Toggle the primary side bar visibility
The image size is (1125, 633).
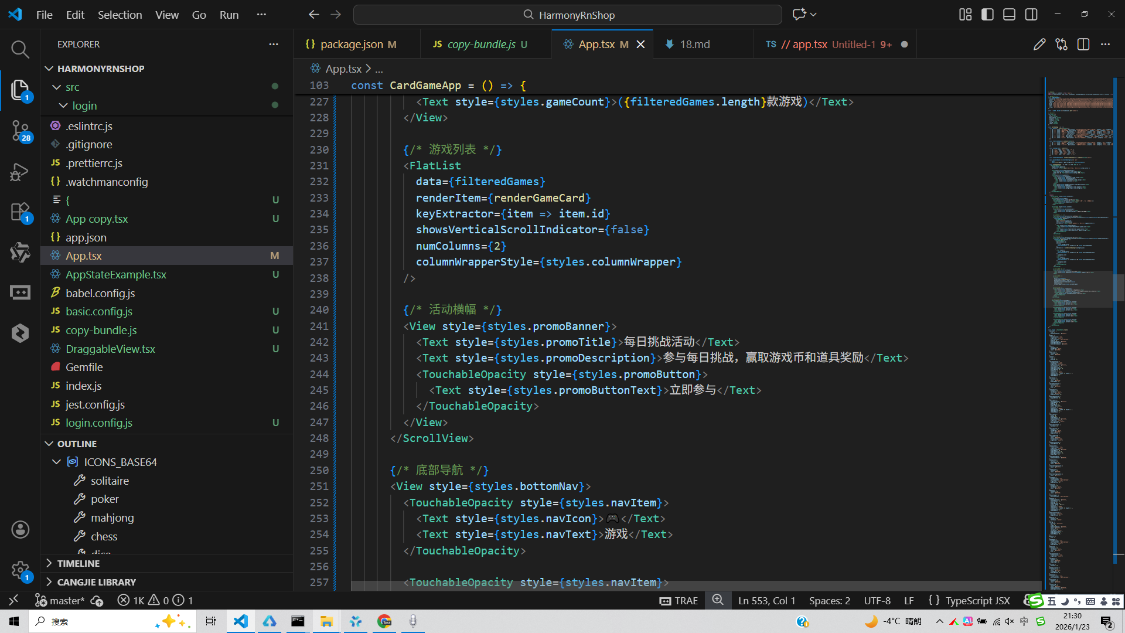coord(987,15)
